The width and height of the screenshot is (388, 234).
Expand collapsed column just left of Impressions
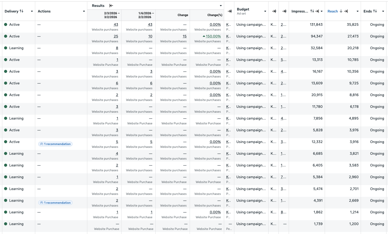[284, 11]
